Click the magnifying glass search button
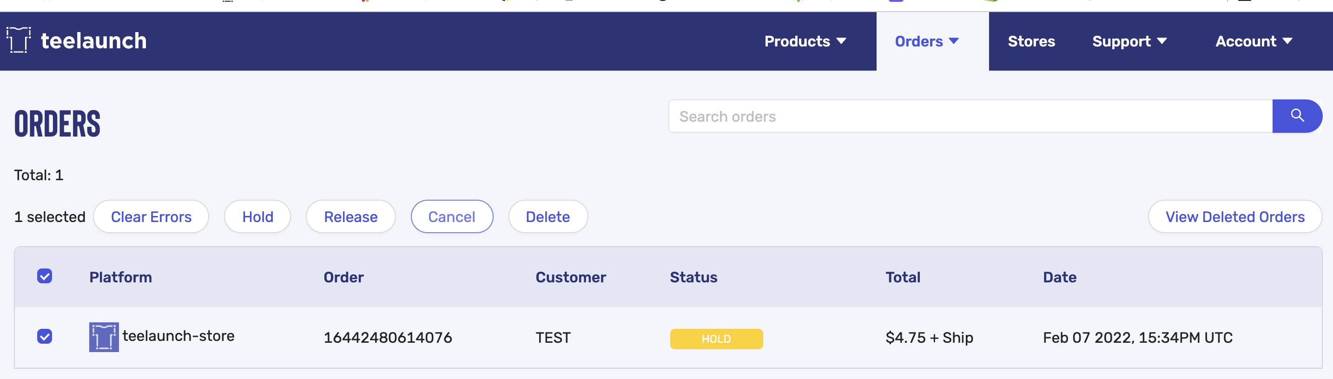This screenshot has height=379, width=1333. click(x=1296, y=116)
